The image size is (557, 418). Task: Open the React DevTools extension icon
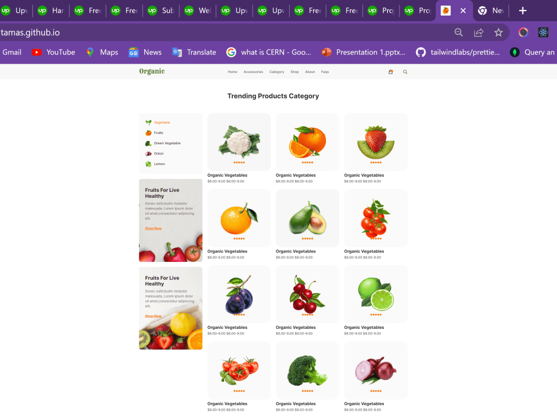(x=543, y=33)
